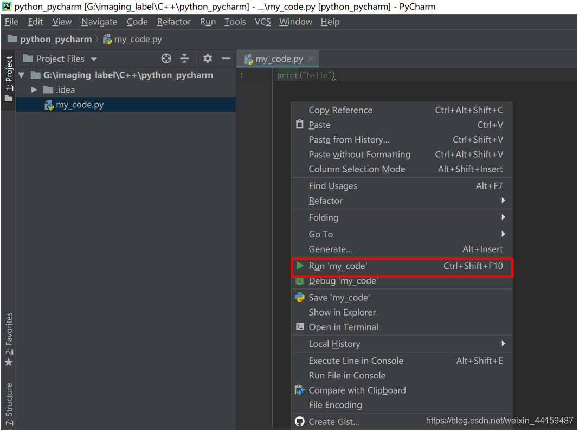
Task: Click the Compare with Clipboard icon
Action: 300,390
